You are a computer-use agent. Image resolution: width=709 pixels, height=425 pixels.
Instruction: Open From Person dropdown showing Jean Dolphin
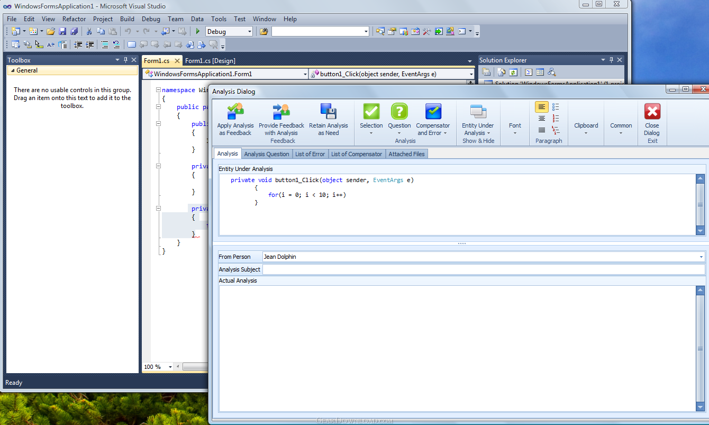tap(701, 257)
